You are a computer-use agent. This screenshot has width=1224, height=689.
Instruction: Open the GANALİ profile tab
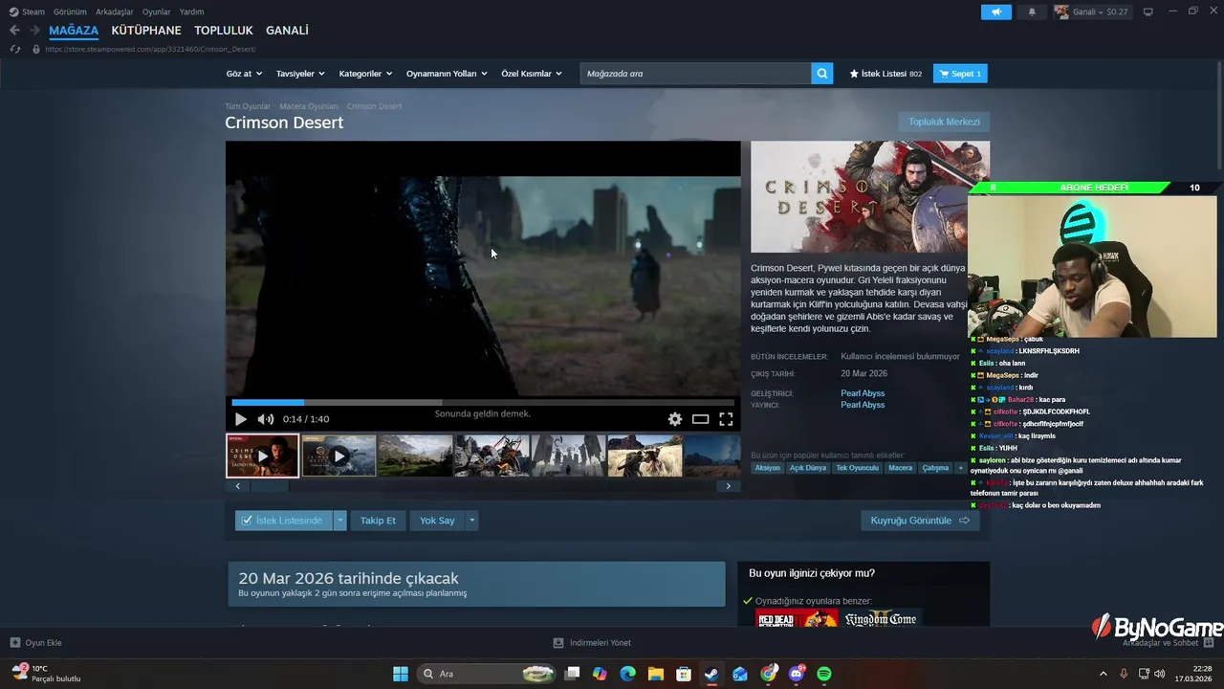click(287, 31)
